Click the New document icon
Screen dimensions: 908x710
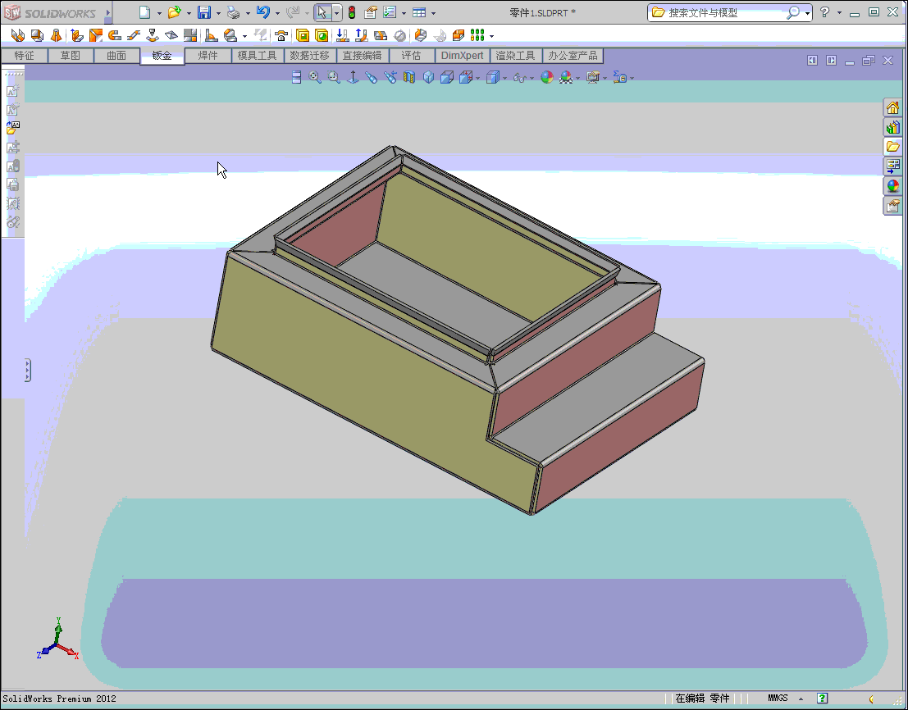coord(144,12)
